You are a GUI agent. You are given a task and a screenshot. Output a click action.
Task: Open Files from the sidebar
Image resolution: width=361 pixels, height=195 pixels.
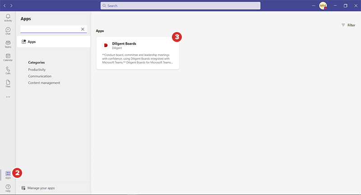tap(8, 84)
